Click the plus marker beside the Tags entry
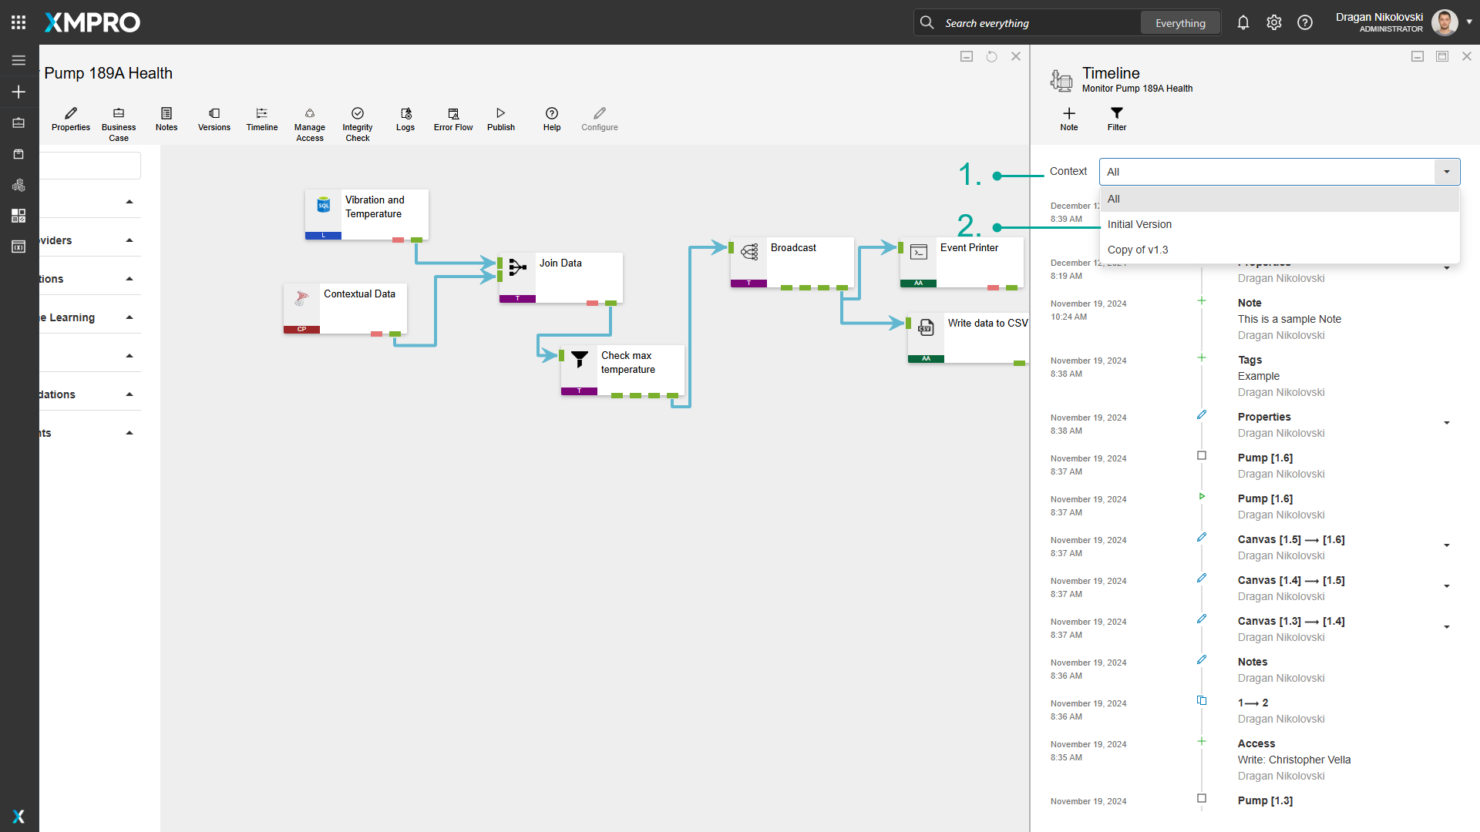 pyautogui.click(x=1202, y=357)
